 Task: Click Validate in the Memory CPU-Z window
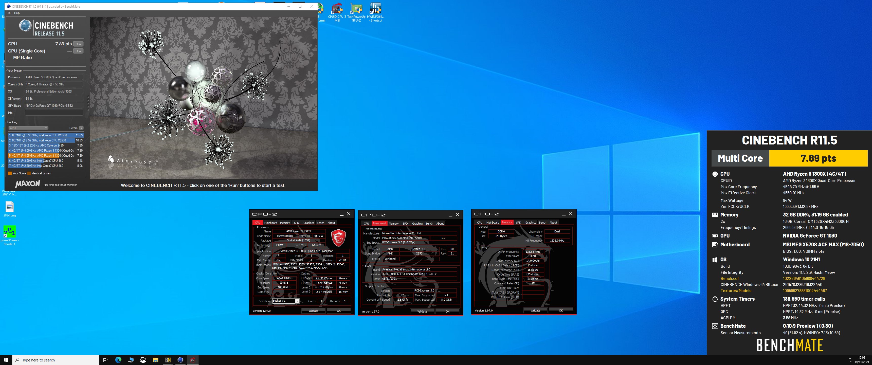click(535, 311)
